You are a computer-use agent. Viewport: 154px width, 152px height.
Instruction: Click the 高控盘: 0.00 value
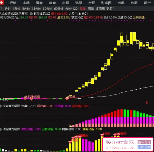80,106
